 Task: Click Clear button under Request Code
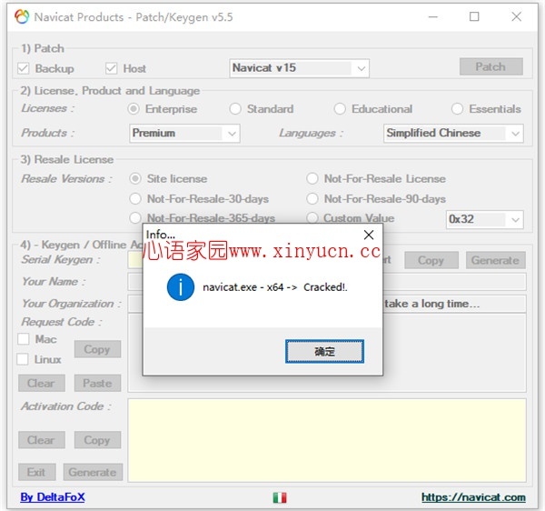coord(42,383)
